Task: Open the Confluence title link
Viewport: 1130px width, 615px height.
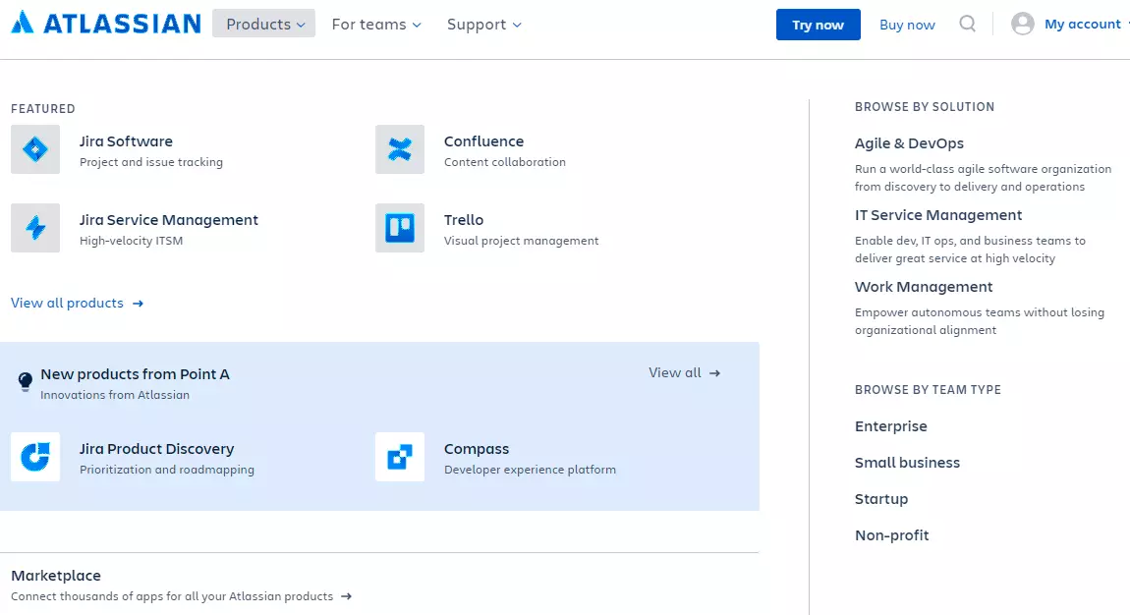Action: [x=483, y=141]
